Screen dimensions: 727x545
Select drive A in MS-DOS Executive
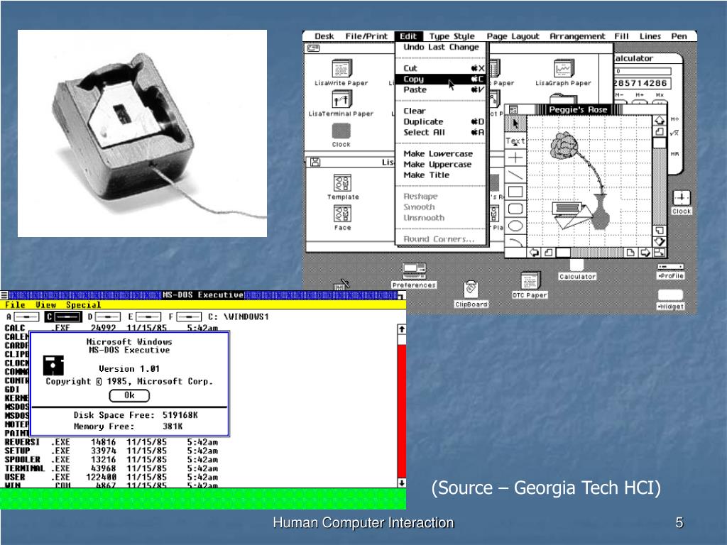click(22, 317)
